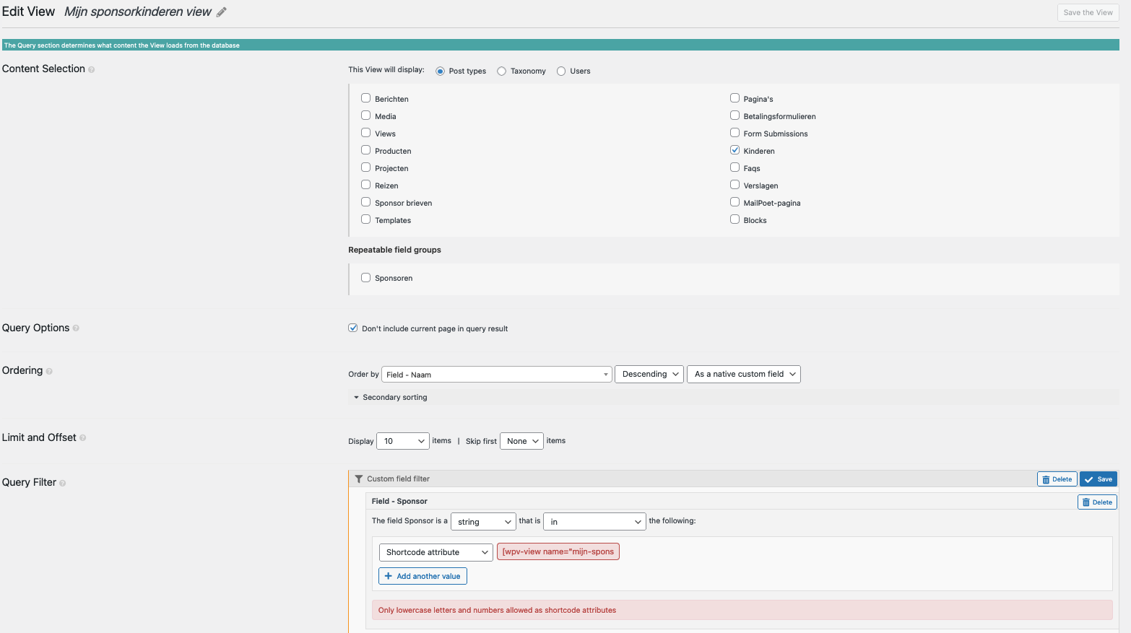
Task: Toggle 'Don't include current page' checkbox
Action: [x=353, y=328]
